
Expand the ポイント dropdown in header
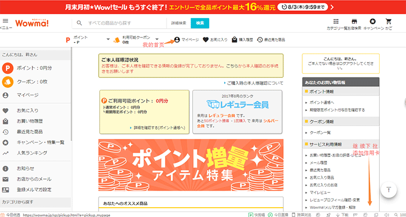108,40
